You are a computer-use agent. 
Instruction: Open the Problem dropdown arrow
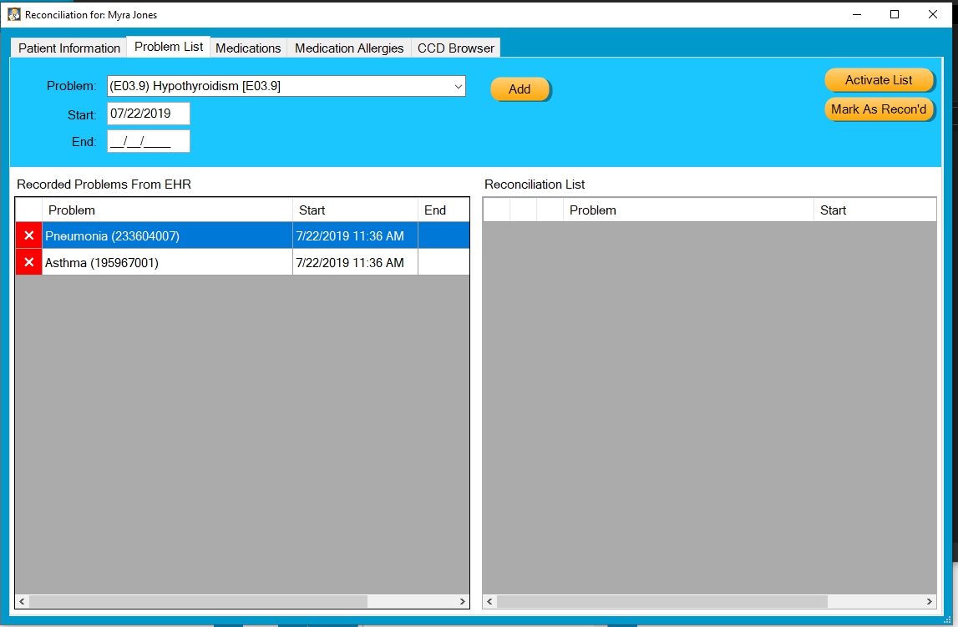tap(459, 86)
